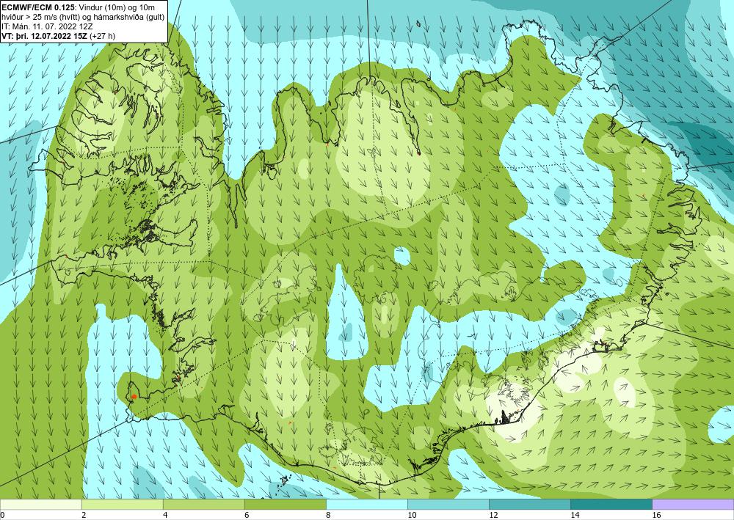The image size is (734, 520).
Task: Click the valid time "VT: þri. 12.07.2022 15Z"
Action: (44, 35)
